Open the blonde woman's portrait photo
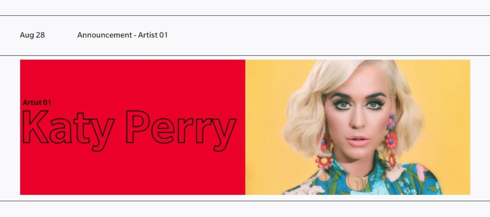The width and height of the screenshot is (490, 217). 357,127
